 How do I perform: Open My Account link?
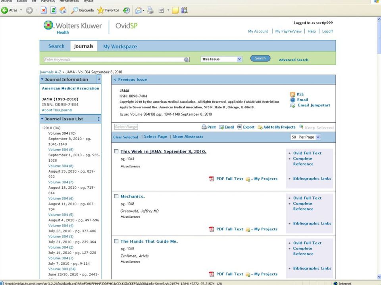point(258,31)
